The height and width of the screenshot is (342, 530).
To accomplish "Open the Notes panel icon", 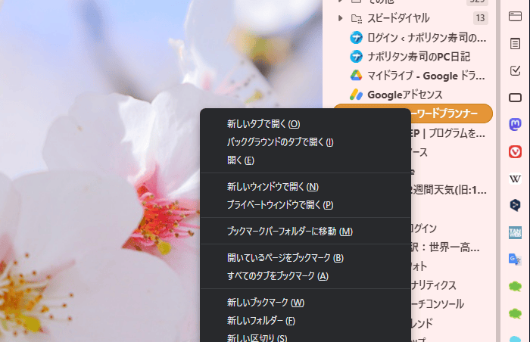I will 515,44.
